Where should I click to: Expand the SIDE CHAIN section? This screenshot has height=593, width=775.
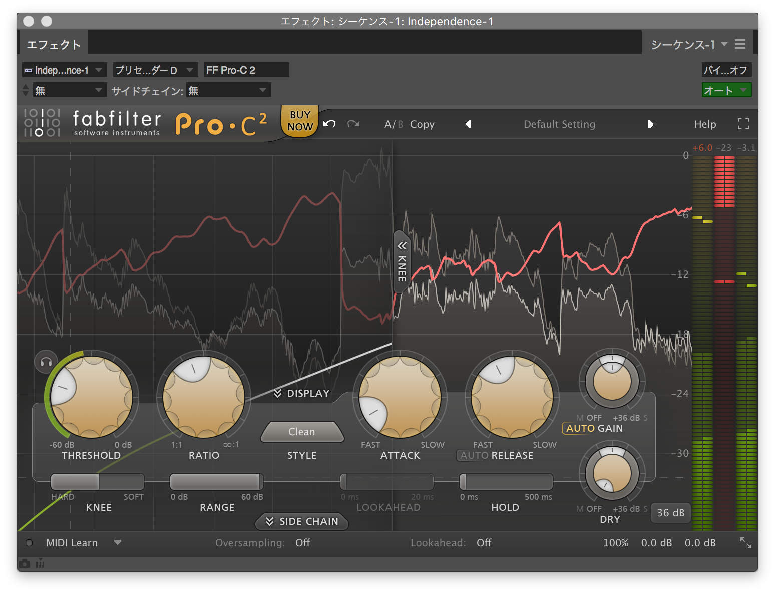[302, 521]
